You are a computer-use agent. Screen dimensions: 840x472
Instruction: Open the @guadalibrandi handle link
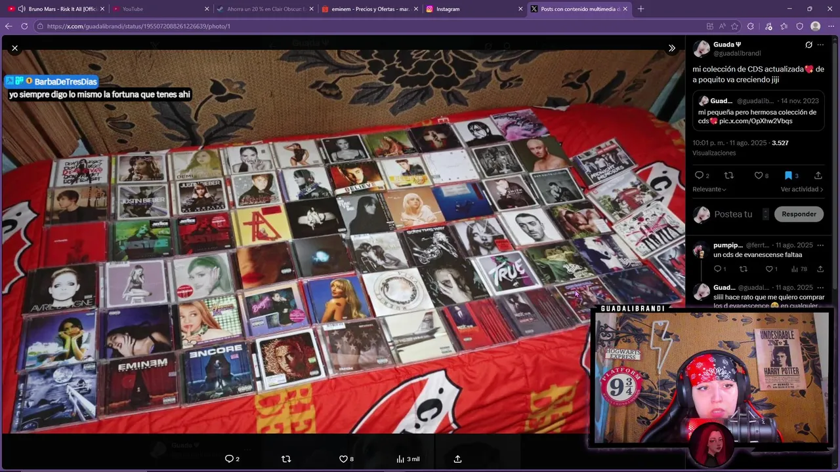point(737,53)
